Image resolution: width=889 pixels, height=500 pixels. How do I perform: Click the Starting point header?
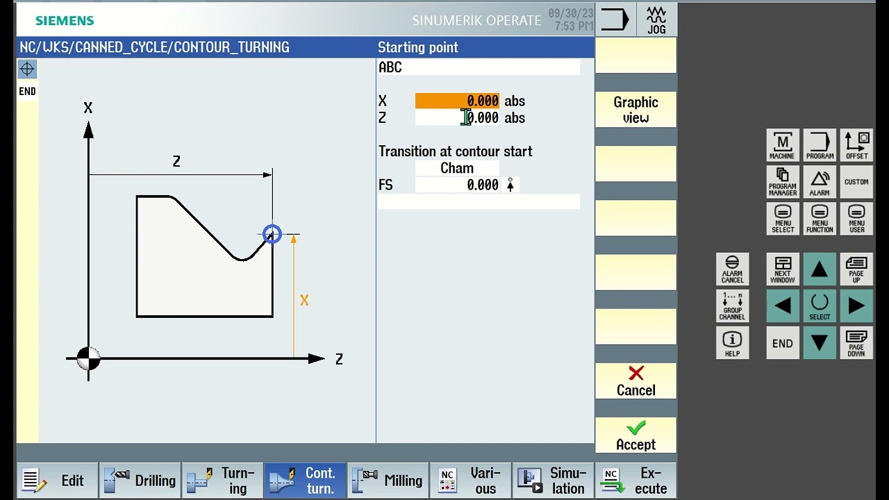pos(418,47)
